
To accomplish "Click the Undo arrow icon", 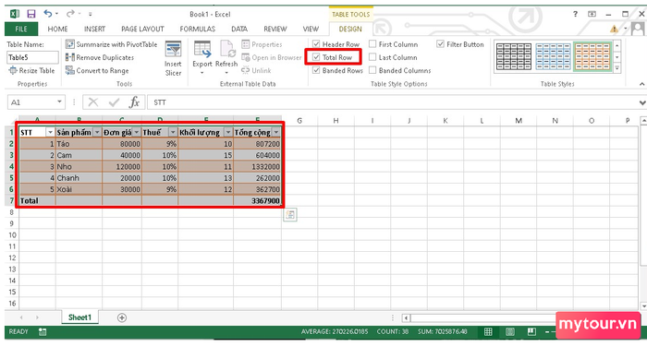I will coord(48,14).
